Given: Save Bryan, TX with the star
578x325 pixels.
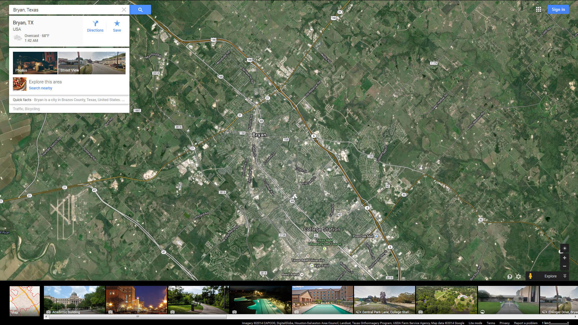Looking at the screenshot, I should click(x=117, y=26).
